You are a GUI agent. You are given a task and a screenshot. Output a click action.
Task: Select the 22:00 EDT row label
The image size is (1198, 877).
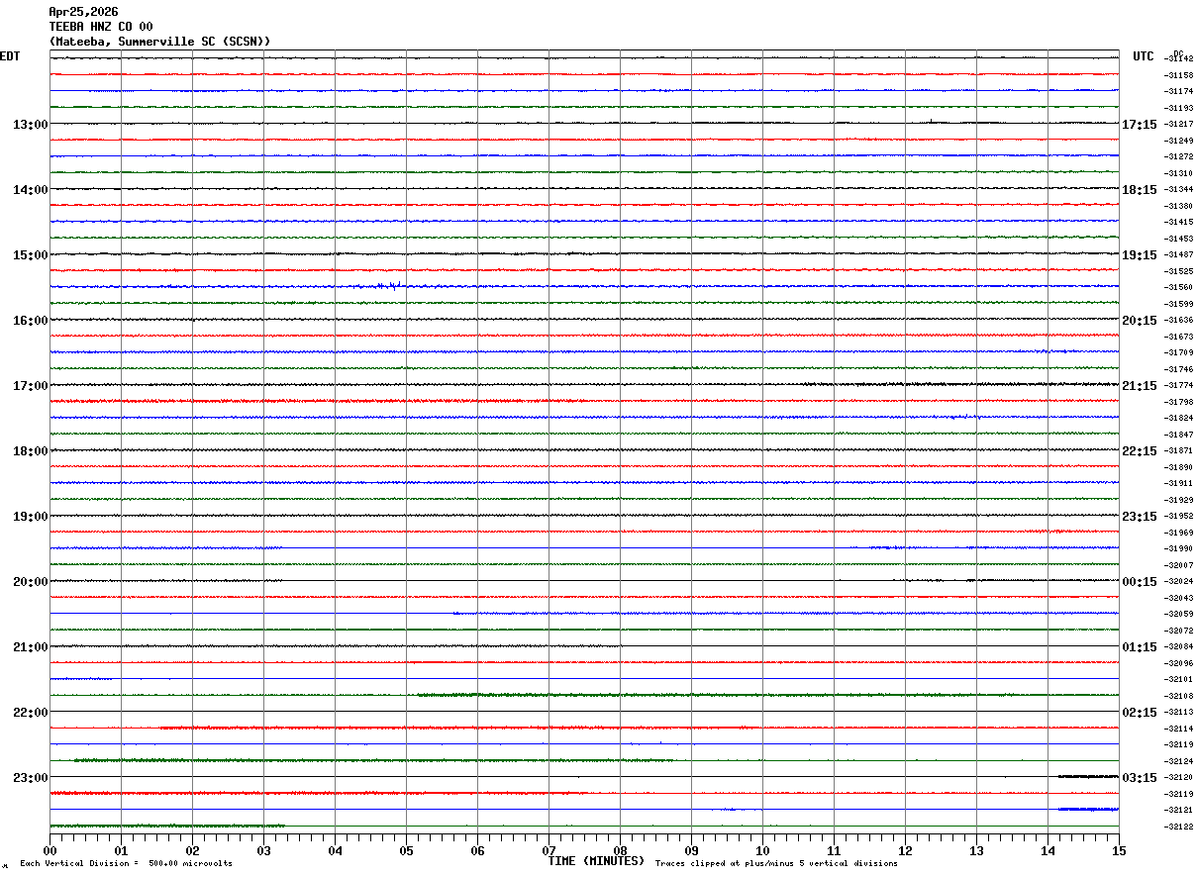coord(30,713)
